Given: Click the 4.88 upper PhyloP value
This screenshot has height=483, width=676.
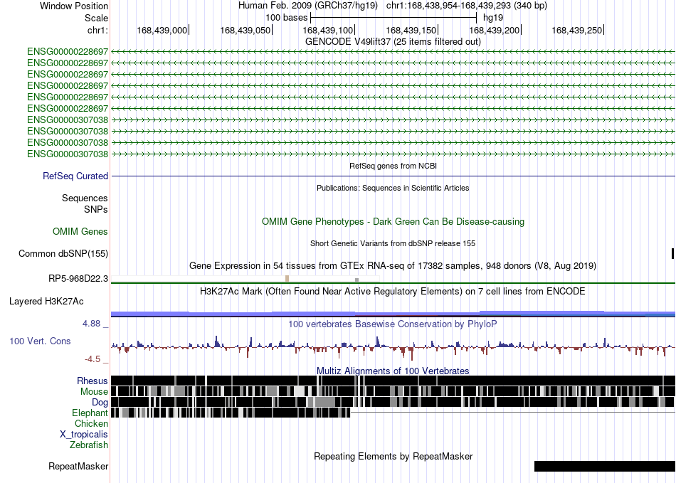Looking at the screenshot, I should tap(91, 324).
